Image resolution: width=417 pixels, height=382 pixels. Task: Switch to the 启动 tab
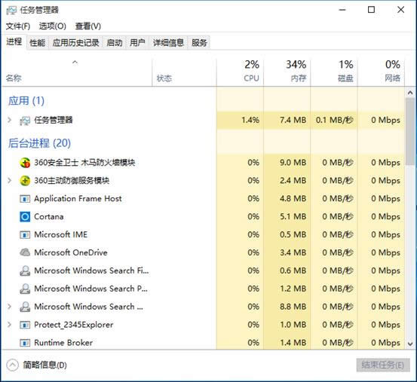[x=115, y=43]
